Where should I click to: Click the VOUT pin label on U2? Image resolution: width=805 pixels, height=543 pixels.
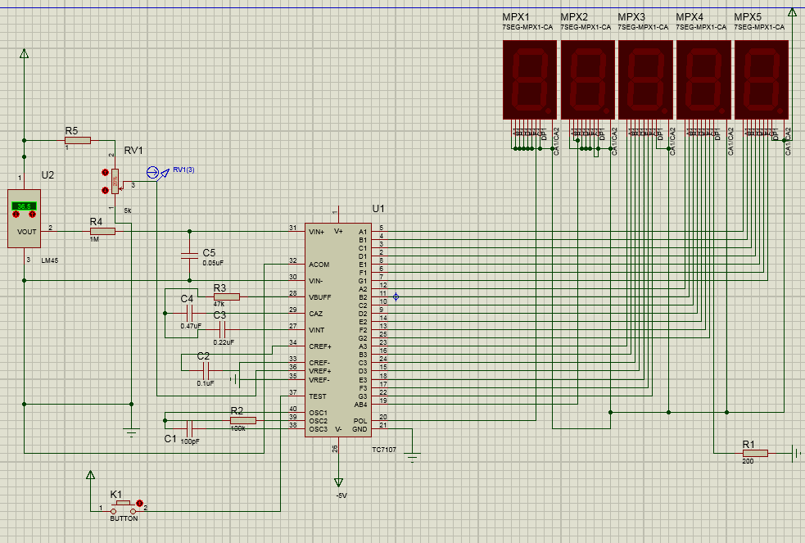click(27, 232)
